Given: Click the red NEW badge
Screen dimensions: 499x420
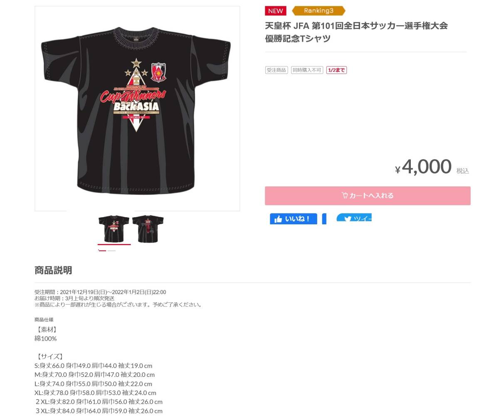Looking at the screenshot, I should tap(275, 11).
